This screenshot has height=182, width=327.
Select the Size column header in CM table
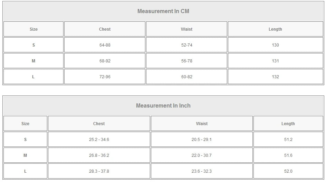click(x=33, y=29)
